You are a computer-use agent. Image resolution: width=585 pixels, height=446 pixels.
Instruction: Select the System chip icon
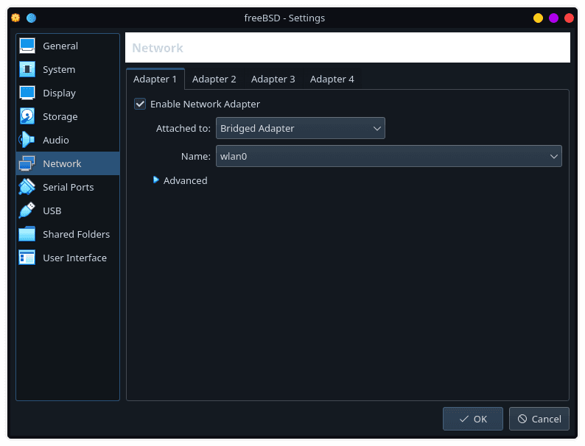click(27, 69)
